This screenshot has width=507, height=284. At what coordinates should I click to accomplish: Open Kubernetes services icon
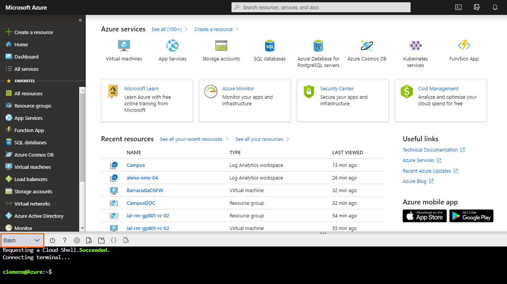pos(416,46)
